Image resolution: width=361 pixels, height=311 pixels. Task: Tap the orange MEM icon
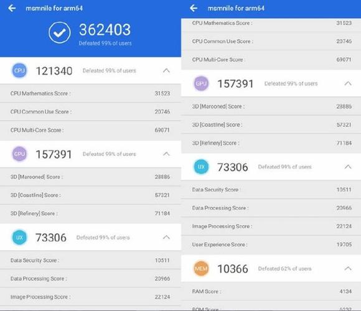[x=201, y=269]
